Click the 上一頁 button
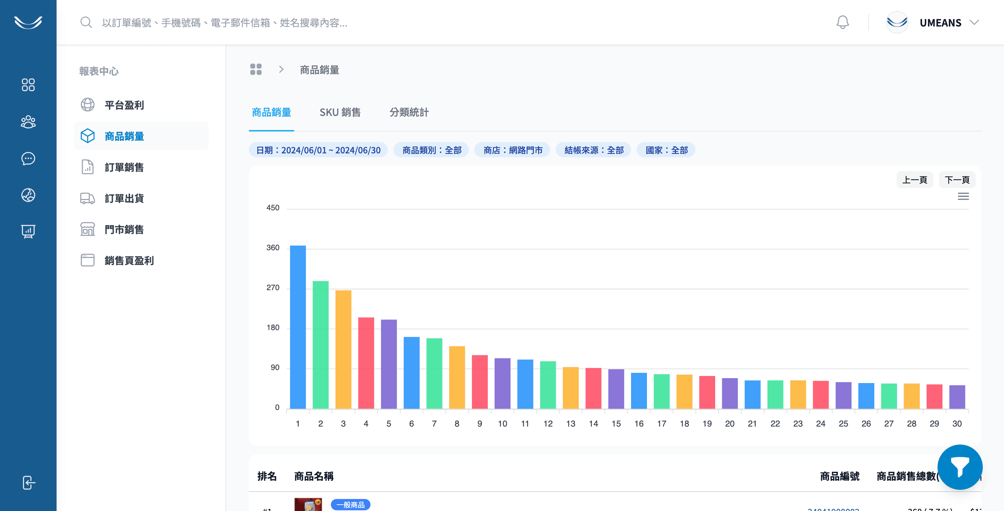Viewport: 1004px width, 511px height. coord(914,180)
